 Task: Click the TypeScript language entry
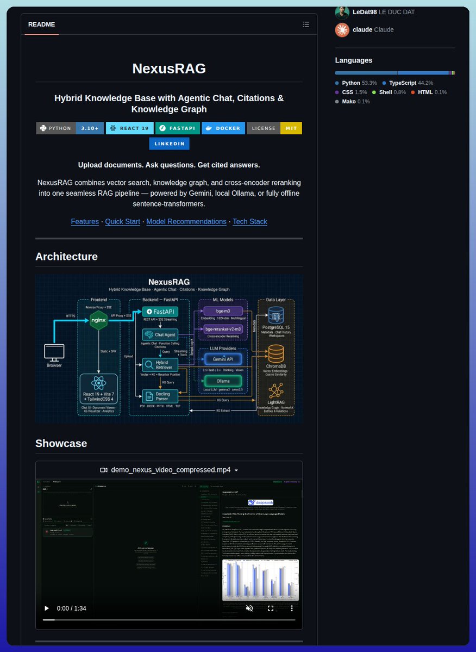(408, 83)
